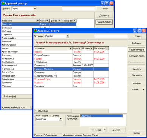147x138 pixels.
Task: Open Атрибут column filter dropdown in front window
Action: [80, 48]
